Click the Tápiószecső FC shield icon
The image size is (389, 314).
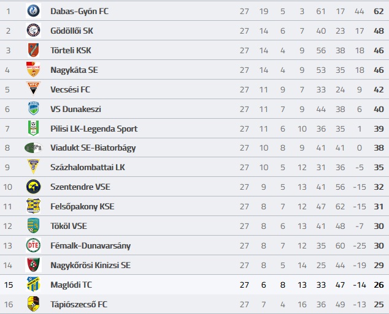coord(33,304)
